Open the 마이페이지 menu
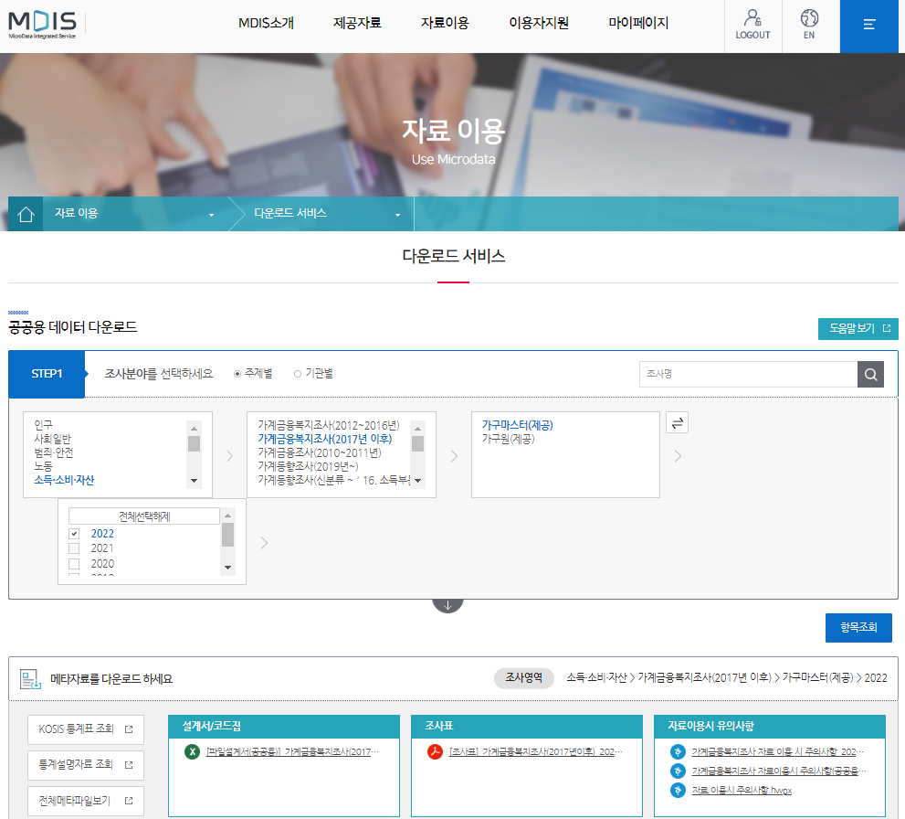Screen dimensions: 905x819 [638, 23]
